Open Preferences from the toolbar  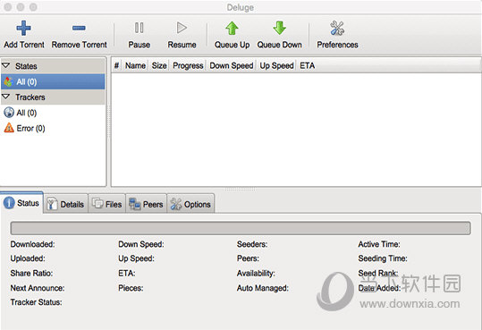[x=337, y=35]
